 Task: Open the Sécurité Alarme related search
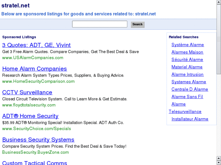(187, 60)
